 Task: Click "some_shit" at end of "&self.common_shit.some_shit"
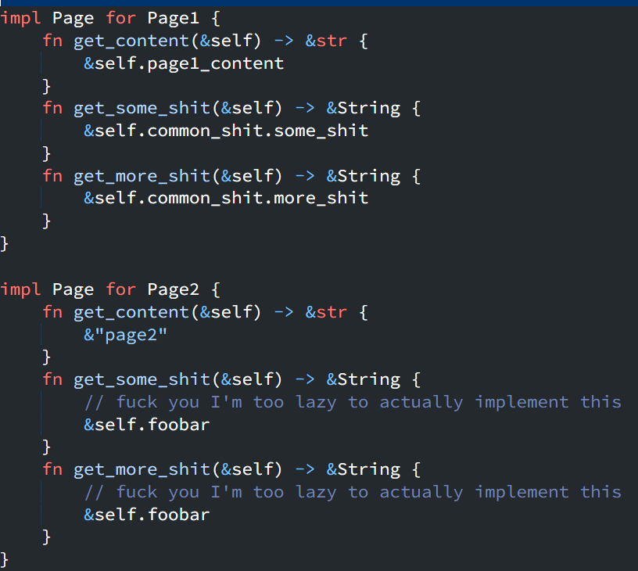(x=321, y=131)
